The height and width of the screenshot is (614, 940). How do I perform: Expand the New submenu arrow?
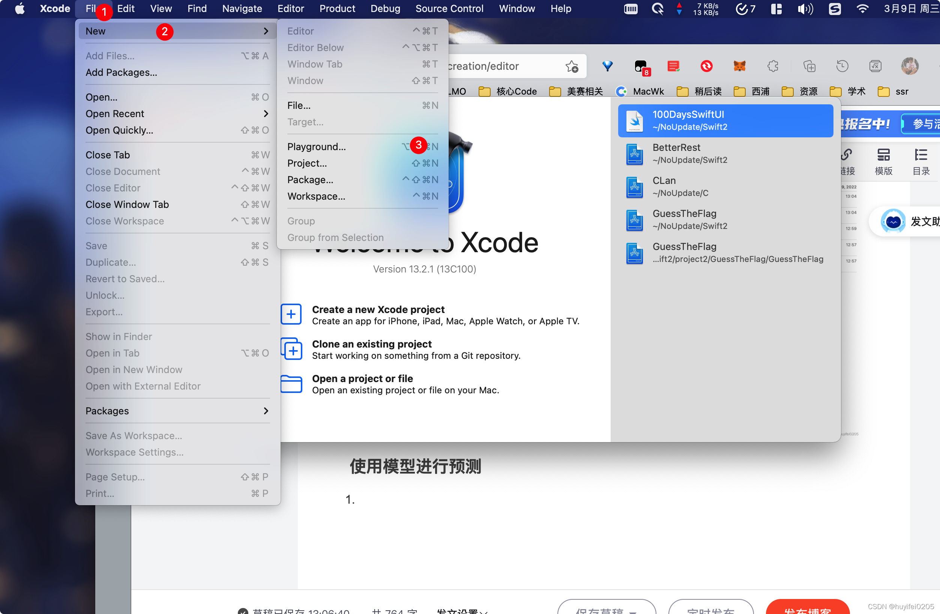point(266,31)
